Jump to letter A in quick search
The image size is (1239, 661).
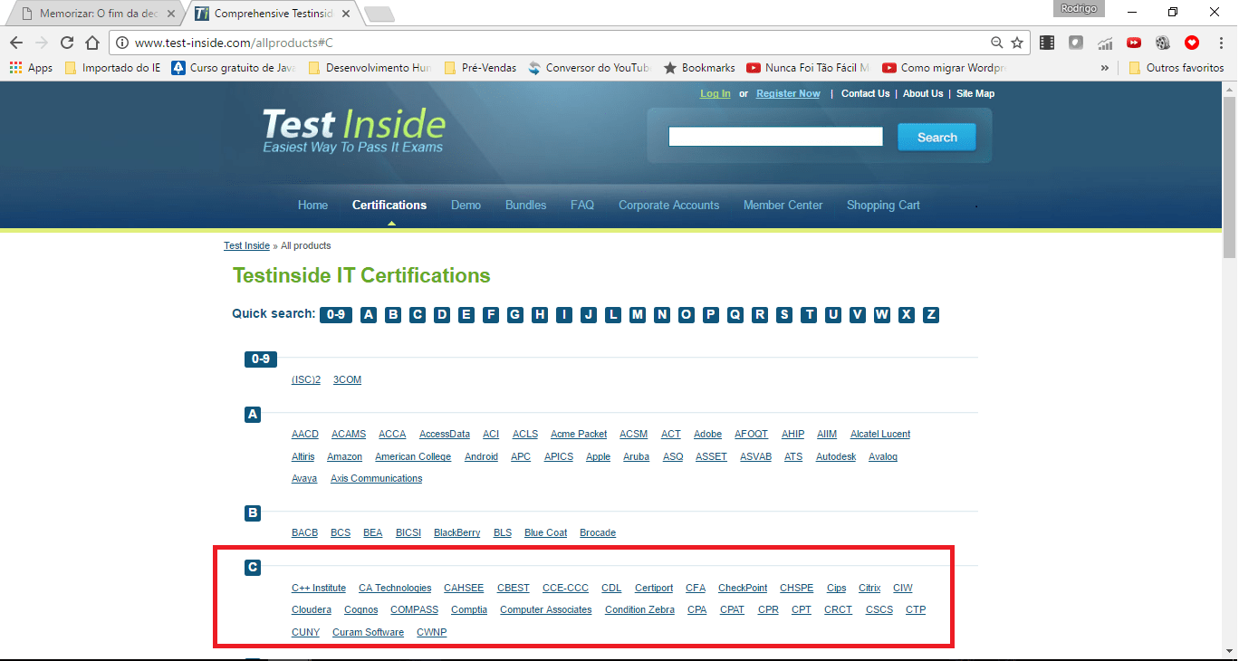(x=369, y=314)
